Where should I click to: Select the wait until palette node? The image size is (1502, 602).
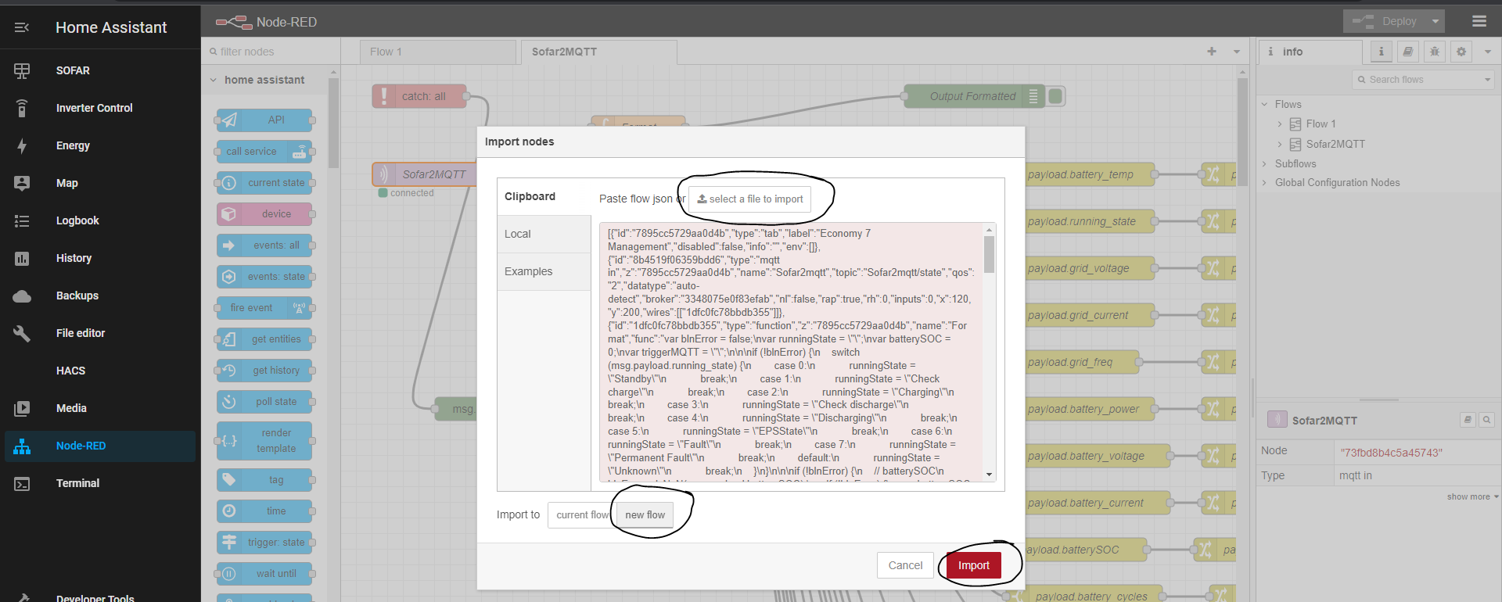(264, 573)
